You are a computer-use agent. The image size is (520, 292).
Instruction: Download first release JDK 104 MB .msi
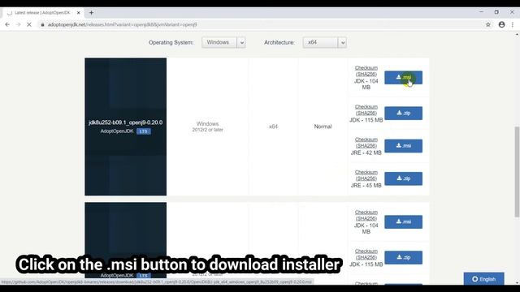pos(403,78)
